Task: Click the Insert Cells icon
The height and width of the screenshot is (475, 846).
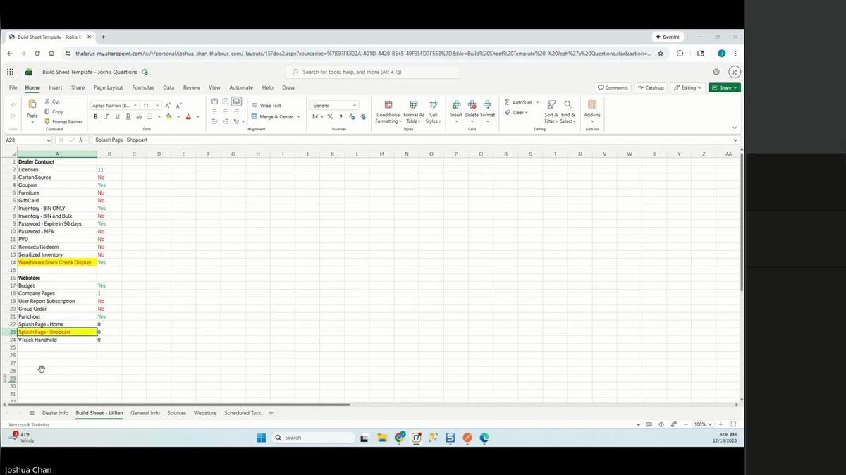Action: (457, 104)
